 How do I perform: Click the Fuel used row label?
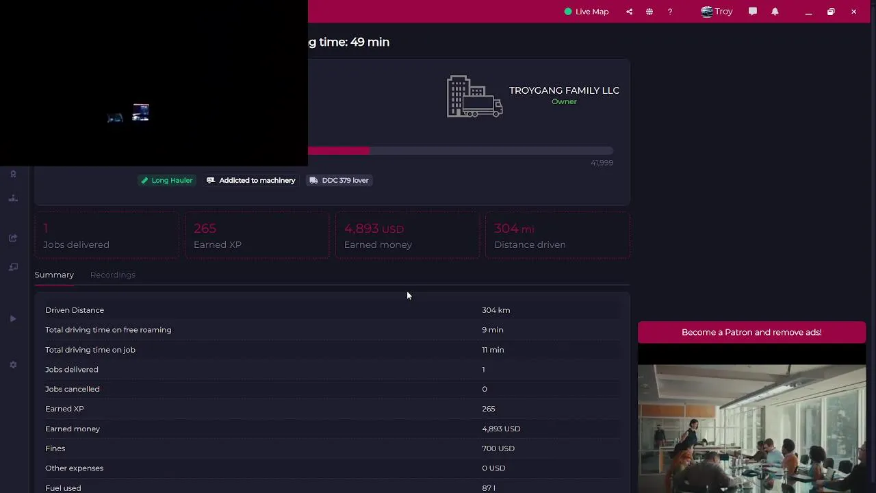[63, 488]
